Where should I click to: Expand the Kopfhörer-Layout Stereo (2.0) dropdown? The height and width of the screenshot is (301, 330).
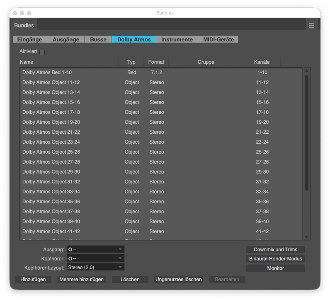click(x=96, y=267)
